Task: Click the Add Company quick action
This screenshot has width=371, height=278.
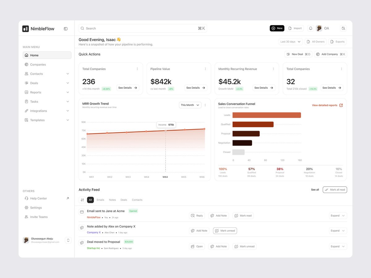Action: (330, 54)
